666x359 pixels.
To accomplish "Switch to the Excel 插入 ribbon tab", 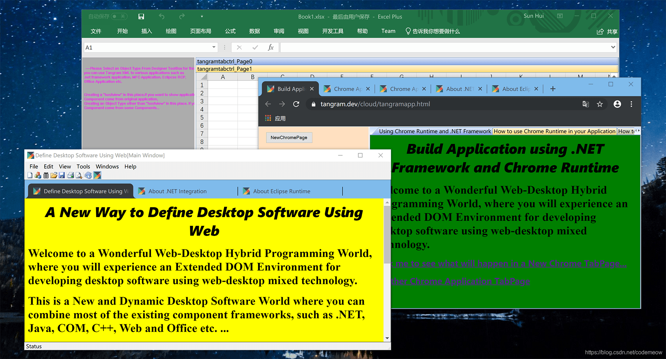I will point(147,31).
